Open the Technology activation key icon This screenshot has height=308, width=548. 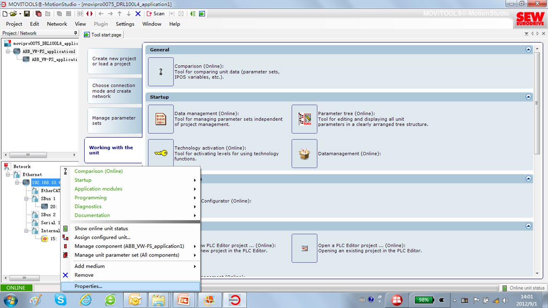161,153
